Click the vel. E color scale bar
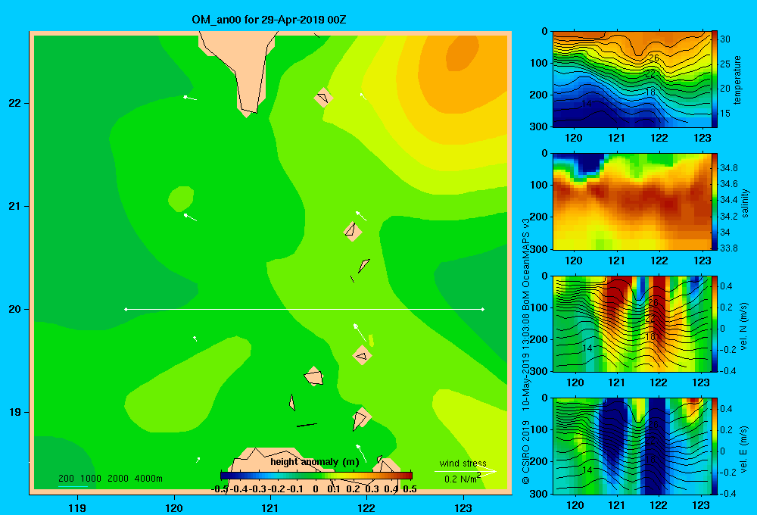This screenshot has height=515, width=757. coord(715,446)
